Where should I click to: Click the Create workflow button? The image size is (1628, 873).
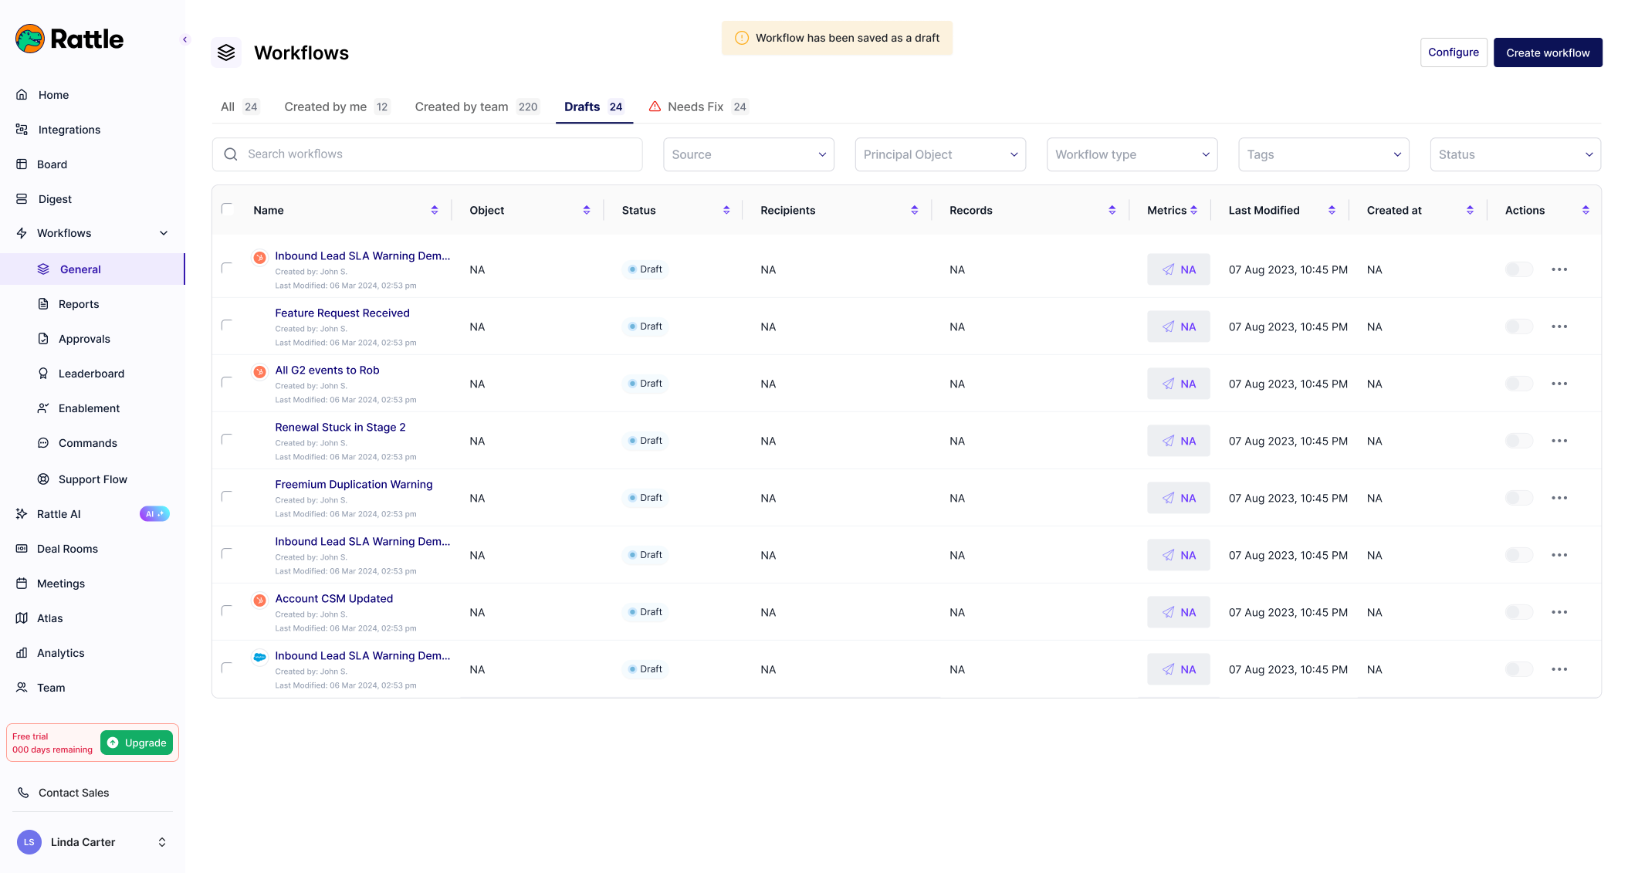coord(1548,52)
